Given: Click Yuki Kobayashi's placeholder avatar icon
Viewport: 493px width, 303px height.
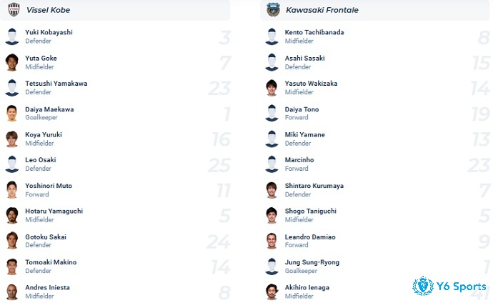Looking at the screenshot, I should [x=12, y=36].
